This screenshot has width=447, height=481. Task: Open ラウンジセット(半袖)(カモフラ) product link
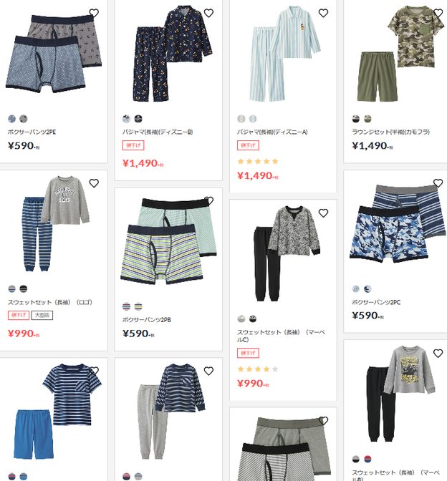click(390, 132)
